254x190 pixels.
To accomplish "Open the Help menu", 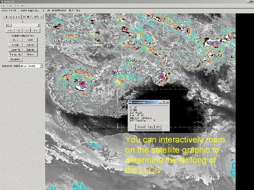I will click(23, 6).
